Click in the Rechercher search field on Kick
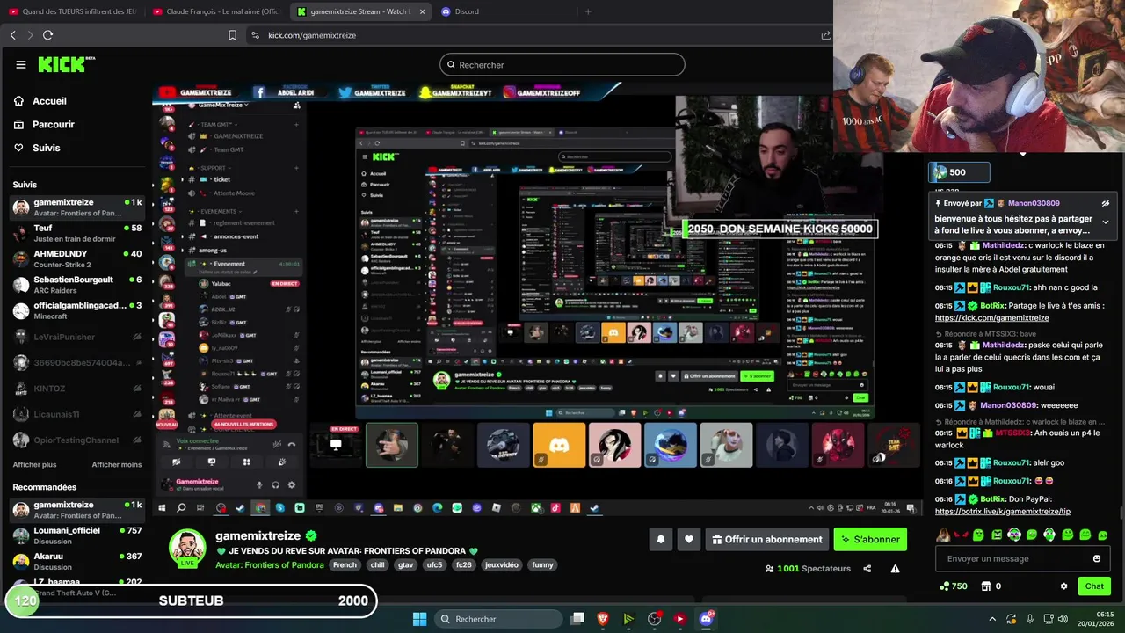This screenshot has width=1125, height=633. click(x=562, y=64)
